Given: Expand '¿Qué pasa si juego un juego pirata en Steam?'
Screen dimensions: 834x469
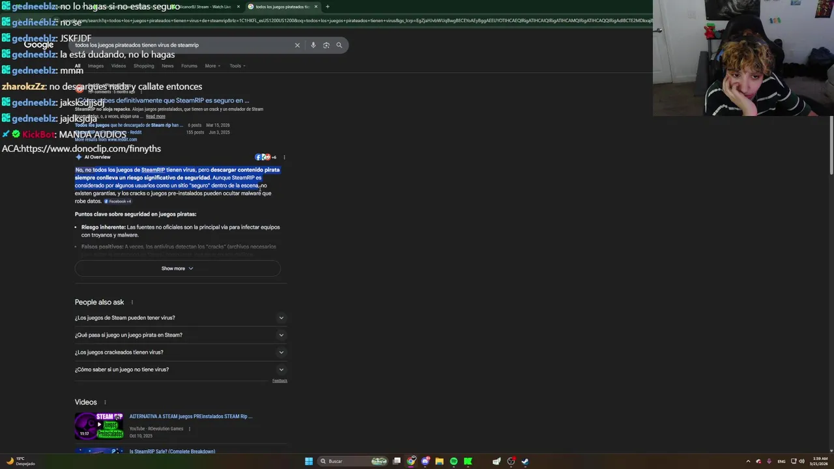Looking at the screenshot, I should 180,335.
